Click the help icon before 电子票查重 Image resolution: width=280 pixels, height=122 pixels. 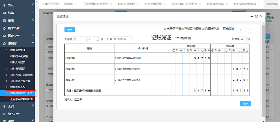165,29
